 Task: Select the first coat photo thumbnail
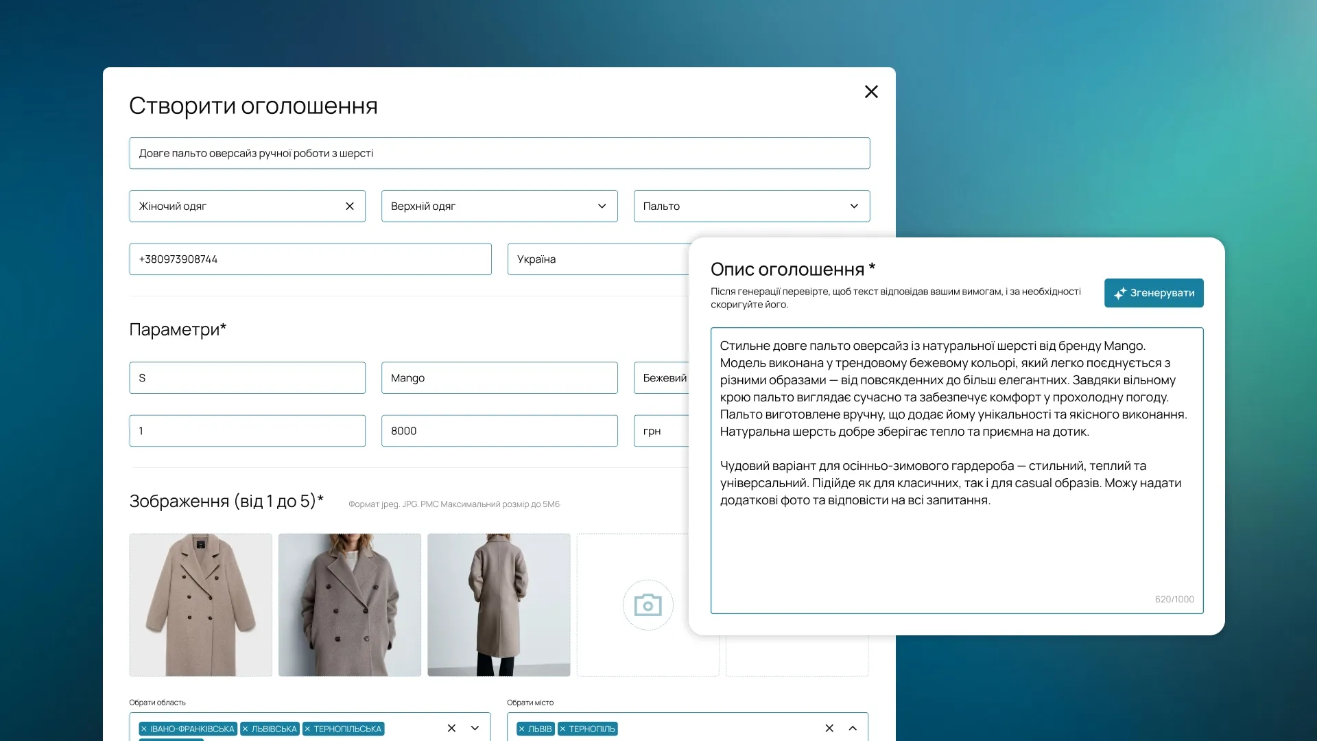pos(200,605)
